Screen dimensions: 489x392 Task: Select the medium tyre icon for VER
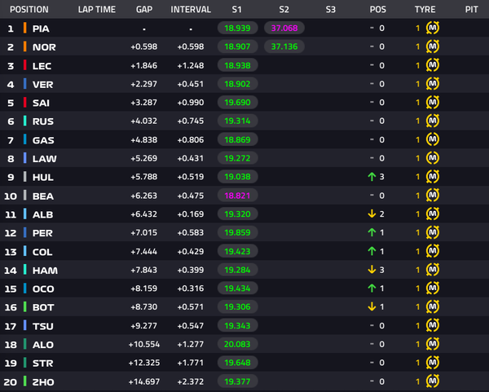click(x=433, y=84)
